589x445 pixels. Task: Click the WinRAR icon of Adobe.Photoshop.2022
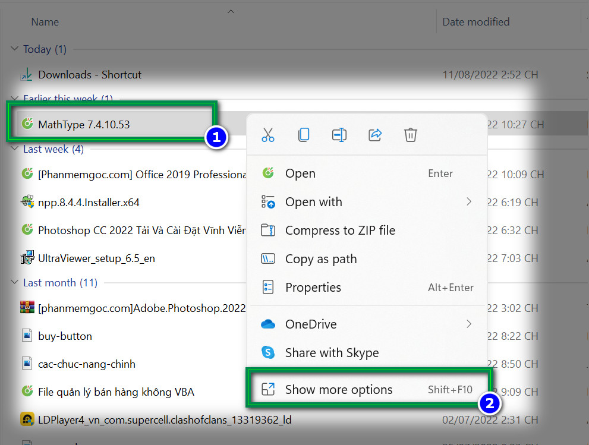(27, 307)
